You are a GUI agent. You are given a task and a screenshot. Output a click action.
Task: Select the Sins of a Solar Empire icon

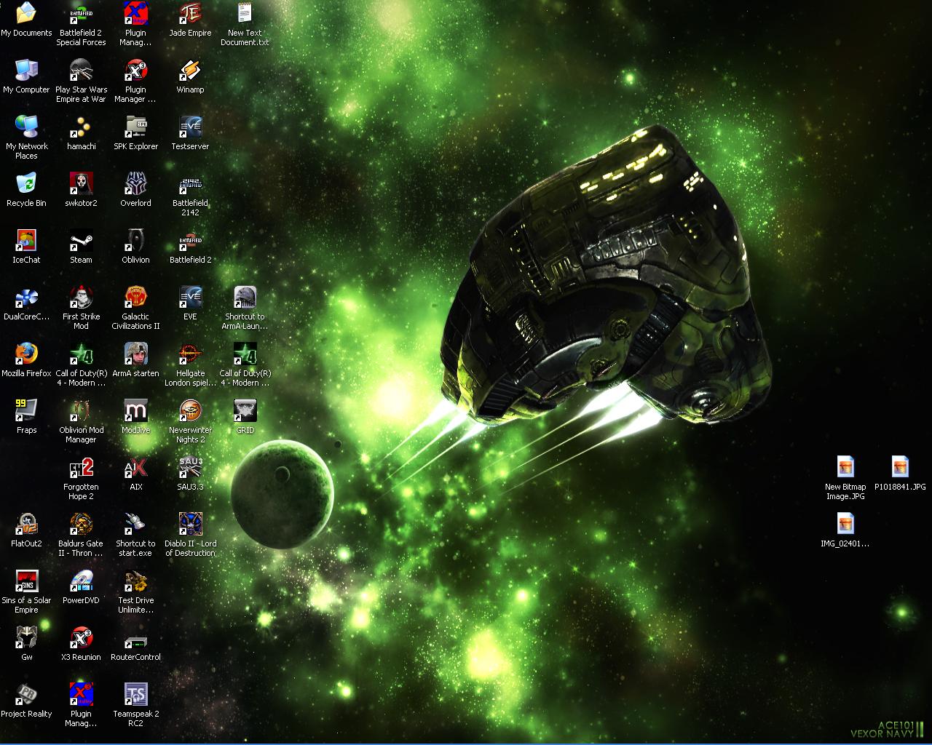[x=26, y=581]
